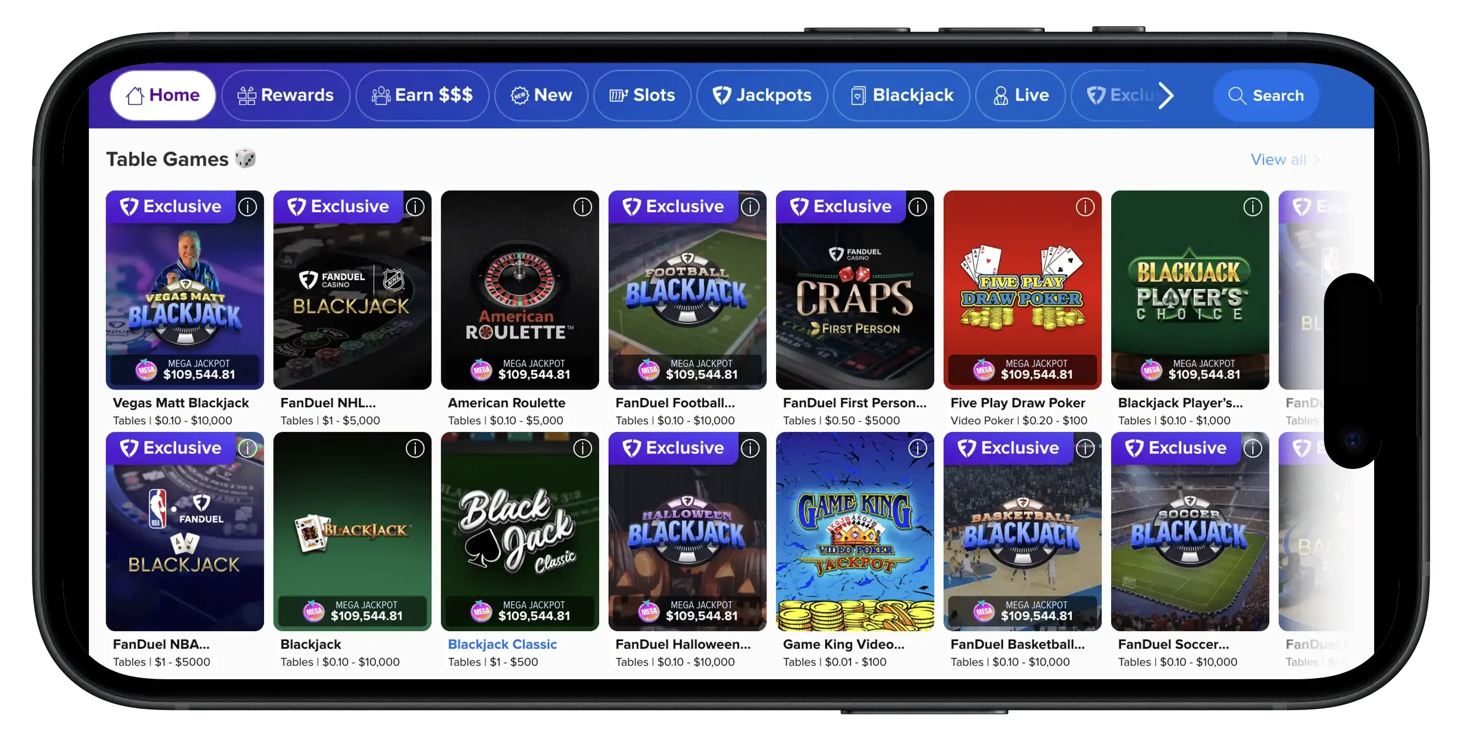Click the Jackpots FanDuel shield icon
1462x742 pixels.
722,95
